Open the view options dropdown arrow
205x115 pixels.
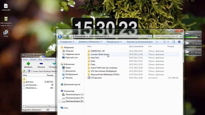point(168,42)
